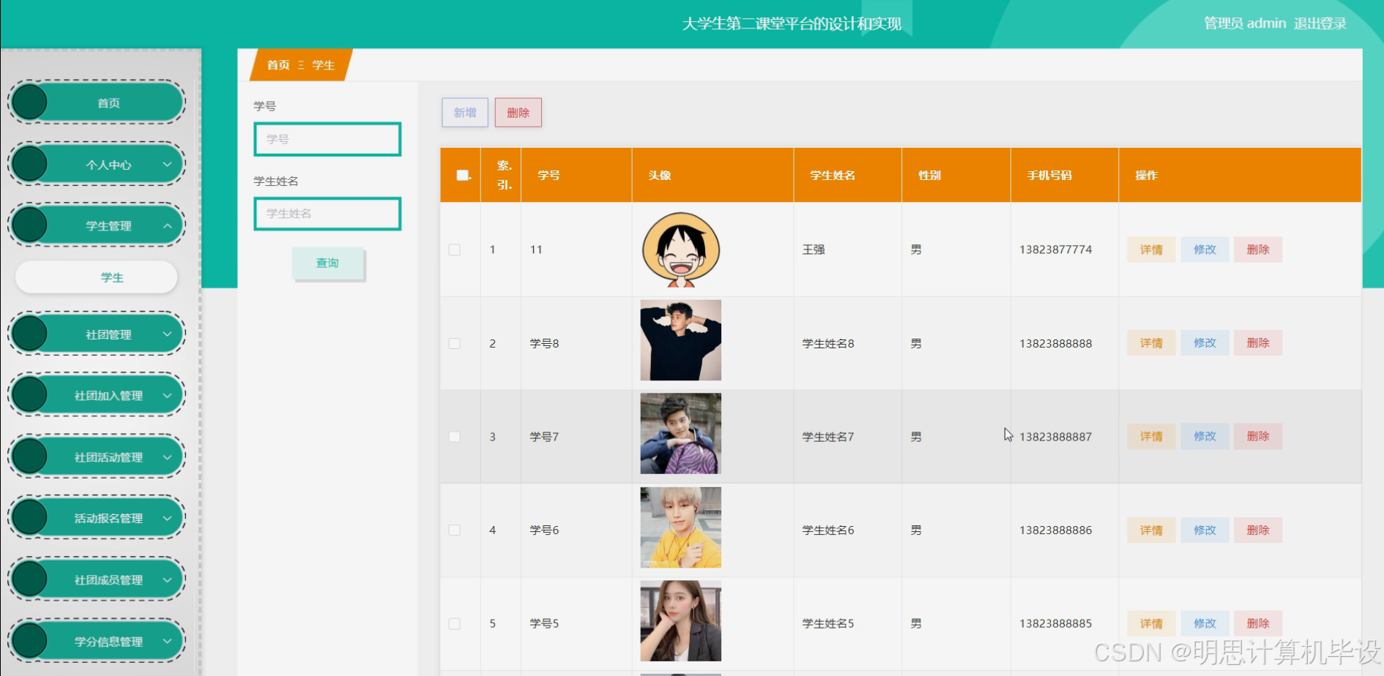Open 详情 for 学生姓名7

pyautogui.click(x=1151, y=436)
